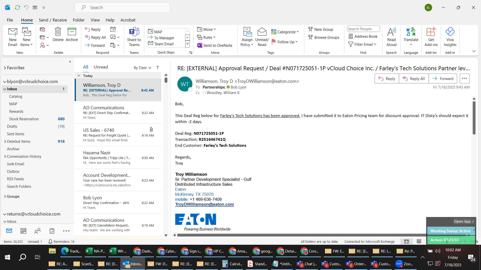Collapse the folder pane
This screenshot has width=481, height=270.
point(70,61)
